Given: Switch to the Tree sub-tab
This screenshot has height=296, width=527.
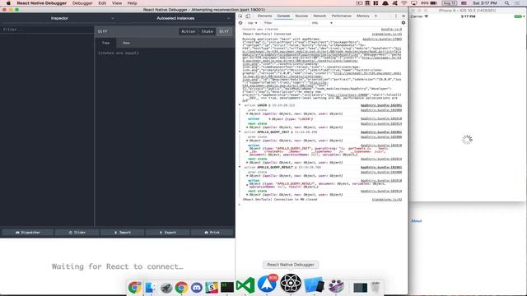Looking at the screenshot, I should pyautogui.click(x=106, y=43).
